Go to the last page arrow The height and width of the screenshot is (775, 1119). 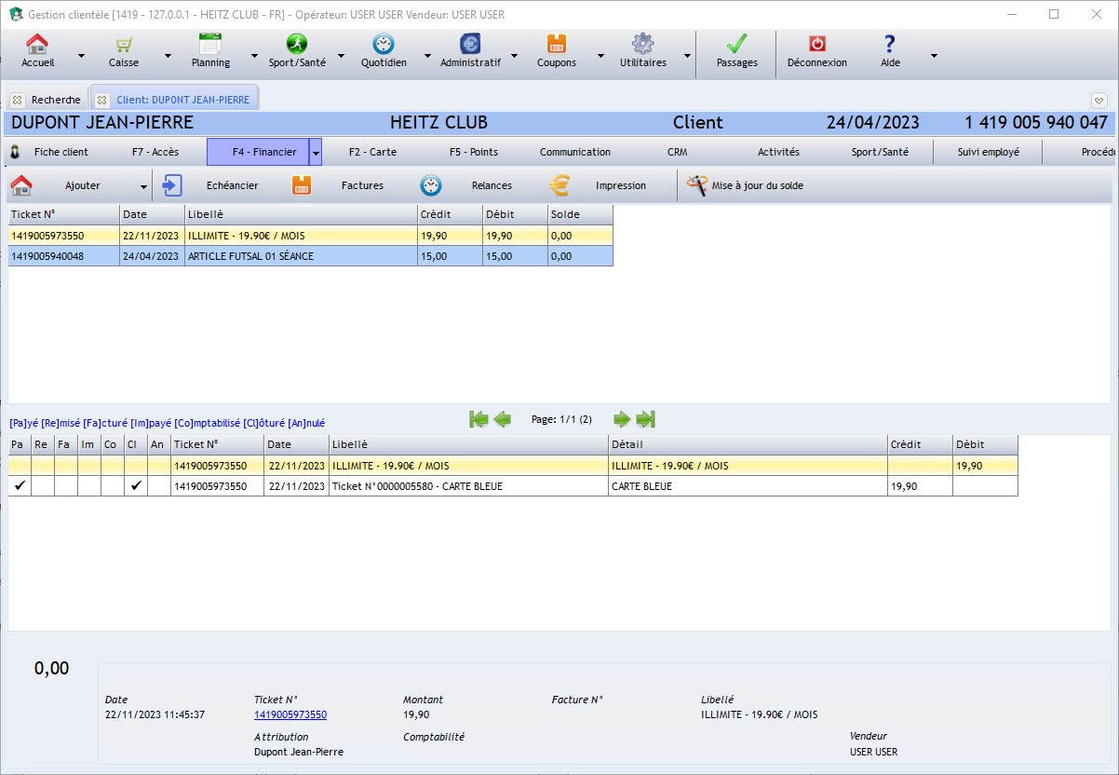646,419
